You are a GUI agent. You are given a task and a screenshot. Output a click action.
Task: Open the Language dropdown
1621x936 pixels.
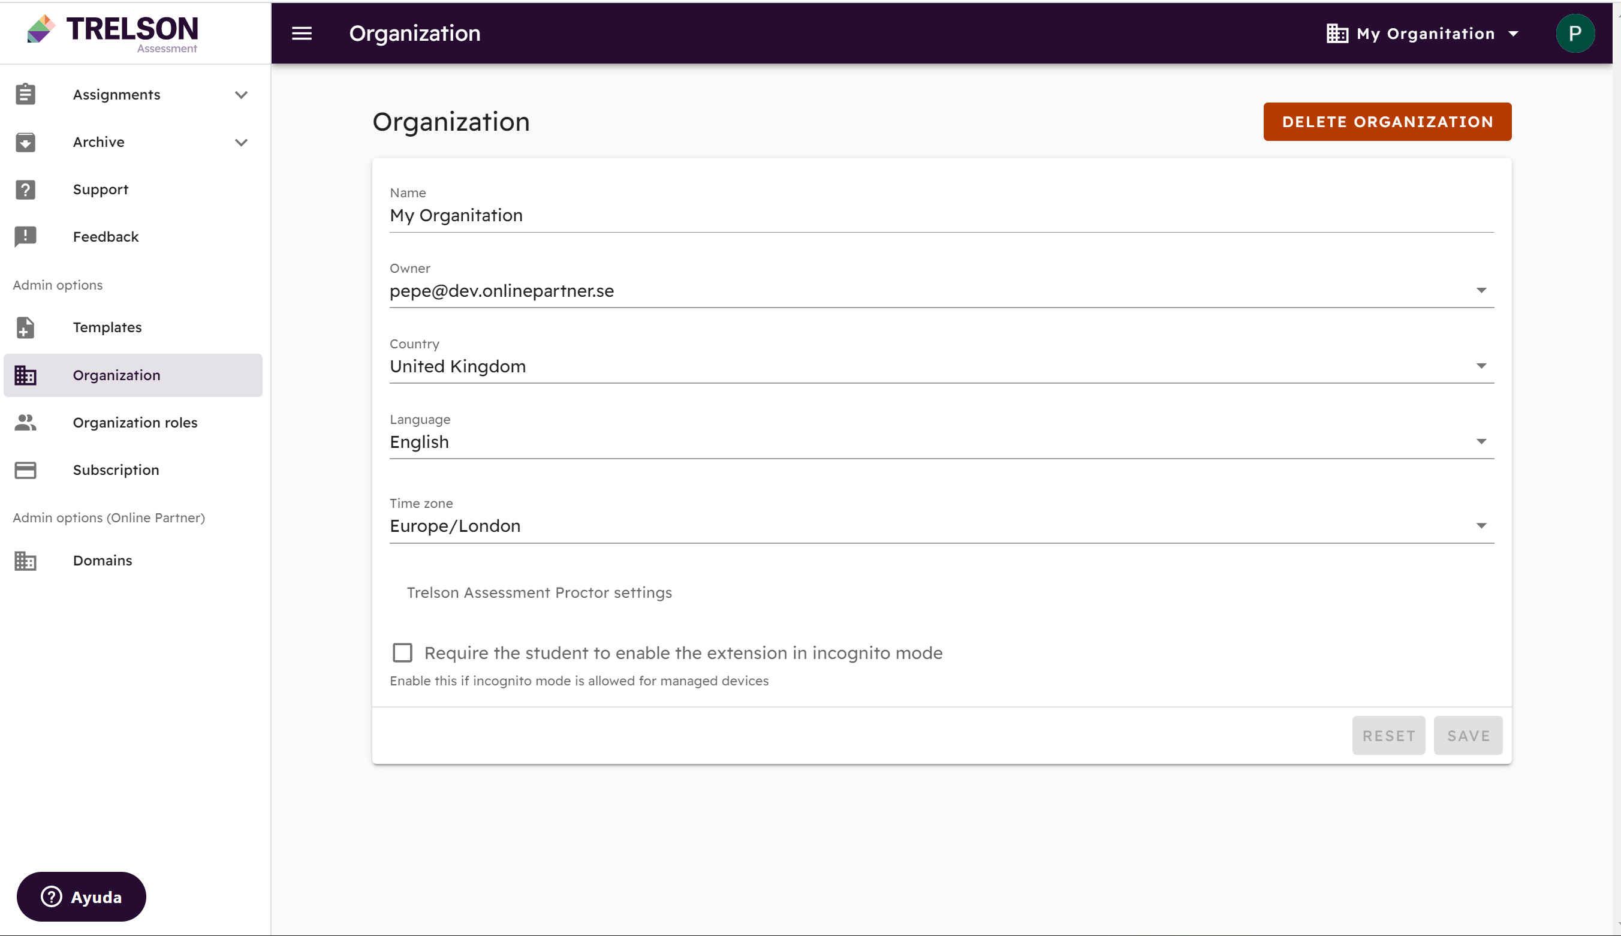pyautogui.click(x=942, y=443)
